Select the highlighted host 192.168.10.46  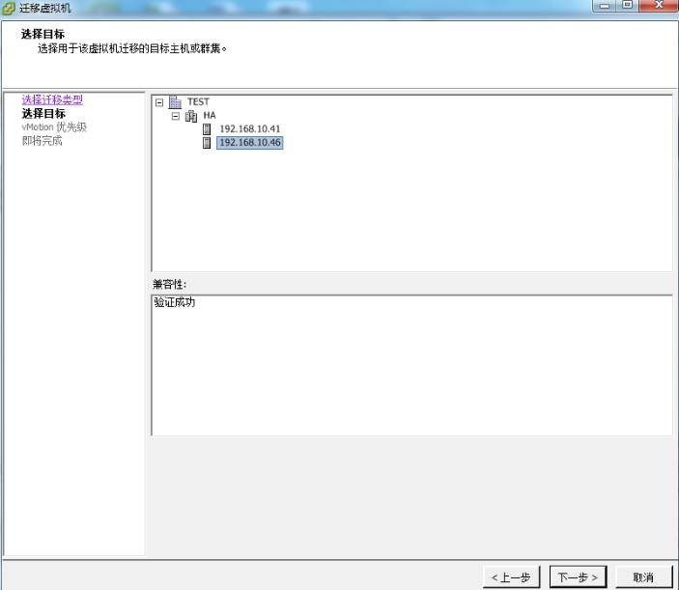[249, 143]
